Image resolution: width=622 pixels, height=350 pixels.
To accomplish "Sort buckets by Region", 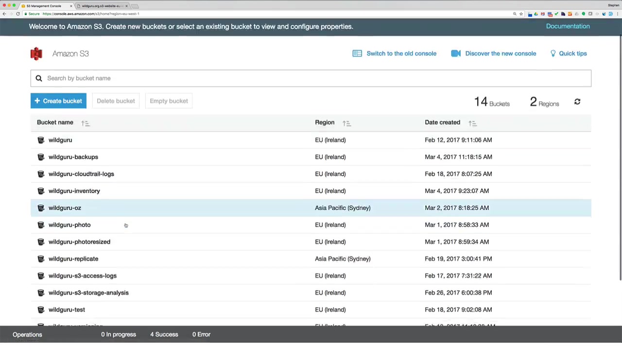I will pos(346,123).
